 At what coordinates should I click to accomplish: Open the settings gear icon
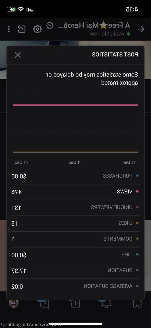pyautogui.click(x=38, y=29)
